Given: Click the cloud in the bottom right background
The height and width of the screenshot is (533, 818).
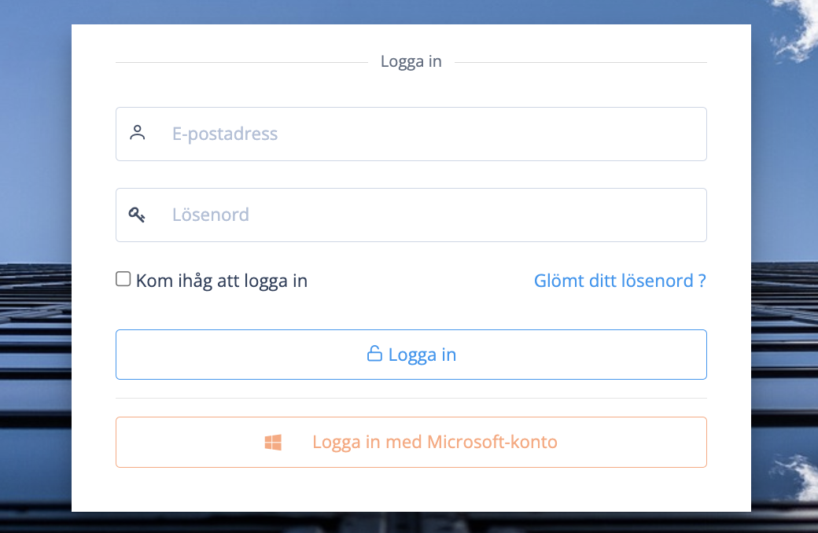Looking at the screenshot, I should coord(794,476).
